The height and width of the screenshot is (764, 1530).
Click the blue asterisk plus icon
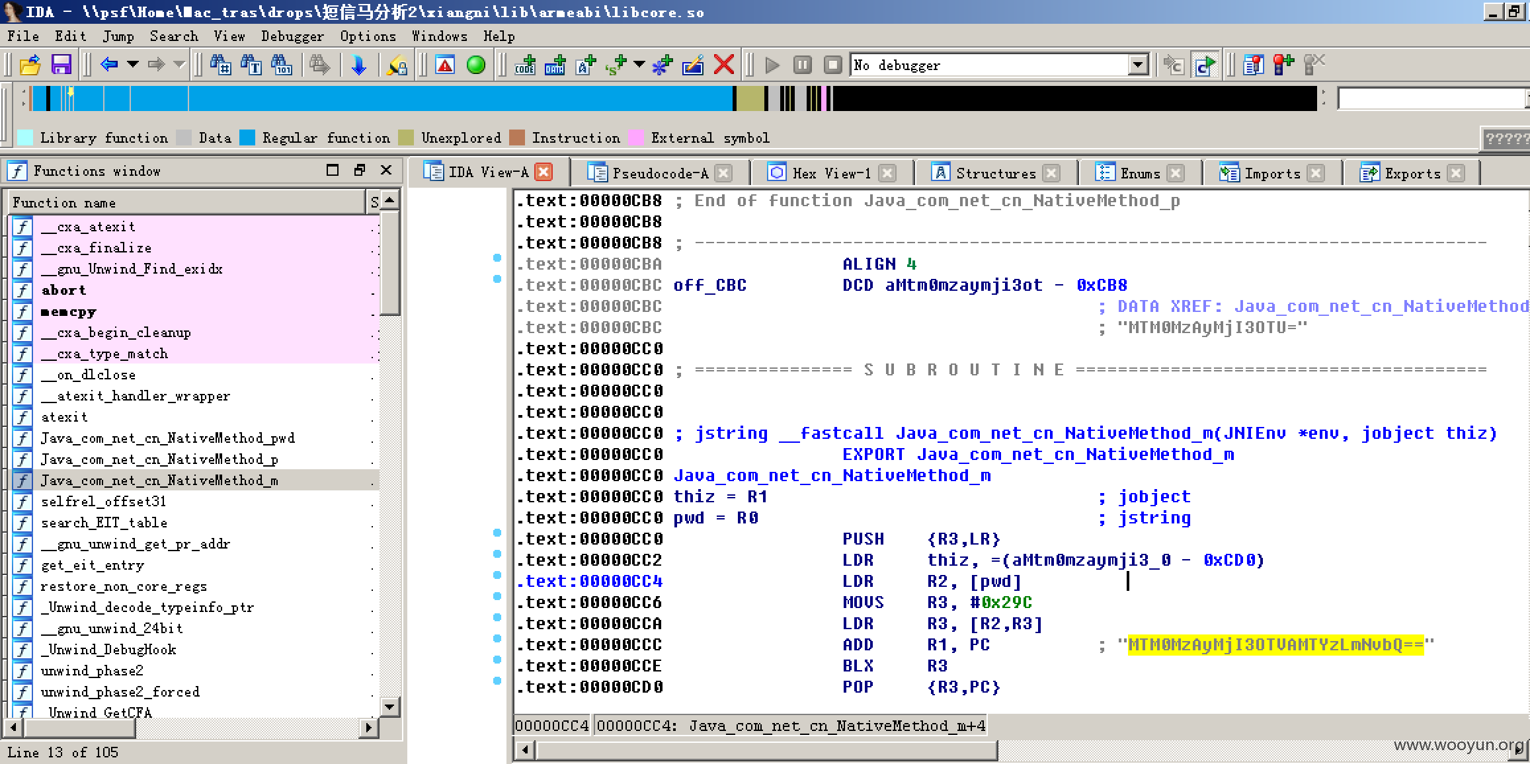tap(663, 65)
